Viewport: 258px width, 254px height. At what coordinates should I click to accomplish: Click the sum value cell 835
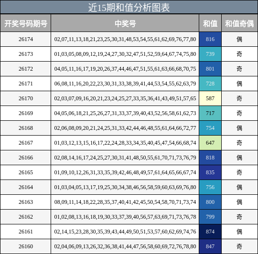click(210, 172)
